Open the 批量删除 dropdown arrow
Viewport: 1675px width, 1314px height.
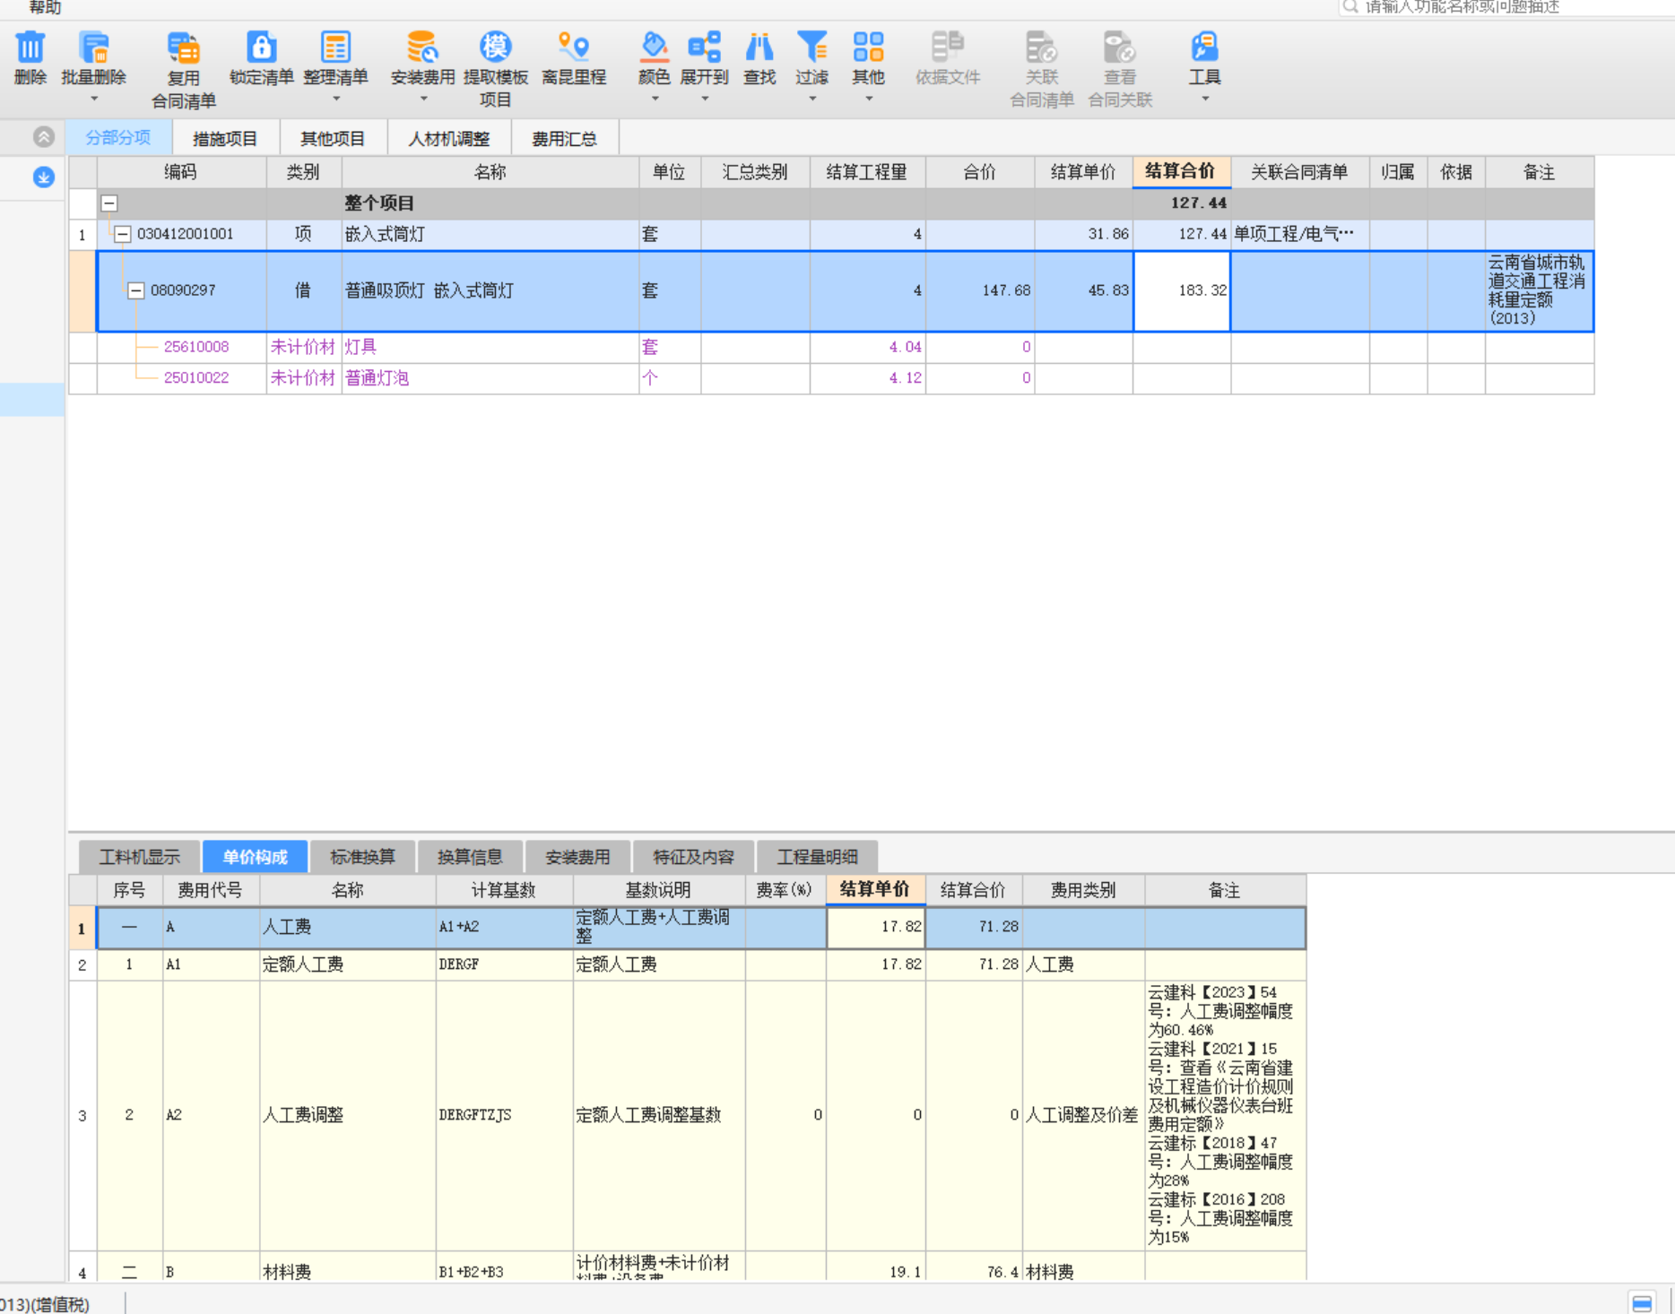(x=94, y=99)
